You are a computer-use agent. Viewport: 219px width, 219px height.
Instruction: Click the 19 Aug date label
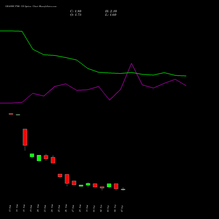point(31,208)
